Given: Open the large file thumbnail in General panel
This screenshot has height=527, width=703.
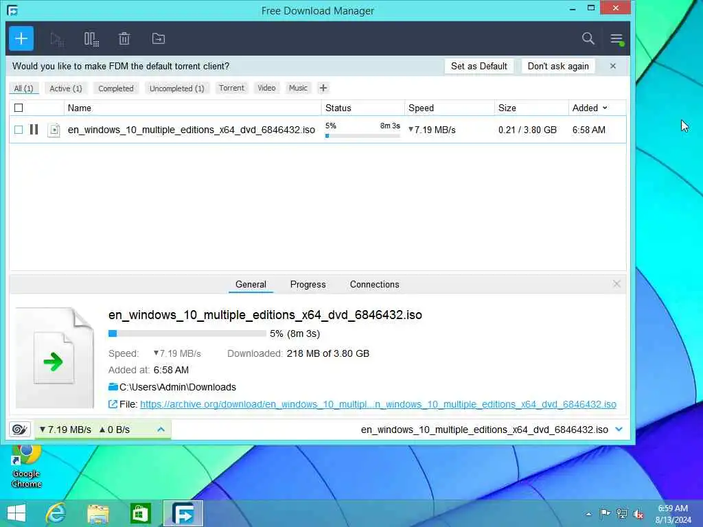Looking at the screenshot, I should pos(55,358).
